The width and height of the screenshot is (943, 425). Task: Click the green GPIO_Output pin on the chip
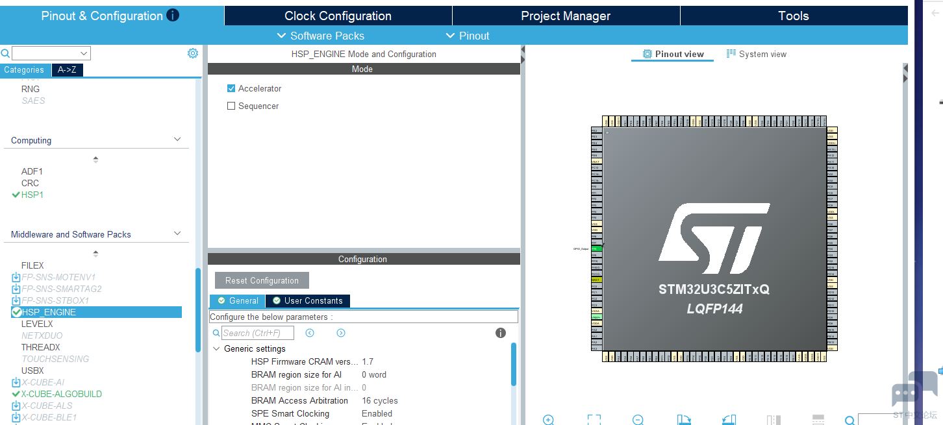tap(596, 249)
